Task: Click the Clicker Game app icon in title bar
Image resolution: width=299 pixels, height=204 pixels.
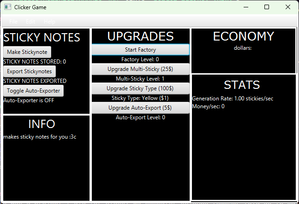Action: tap(7, 7)
